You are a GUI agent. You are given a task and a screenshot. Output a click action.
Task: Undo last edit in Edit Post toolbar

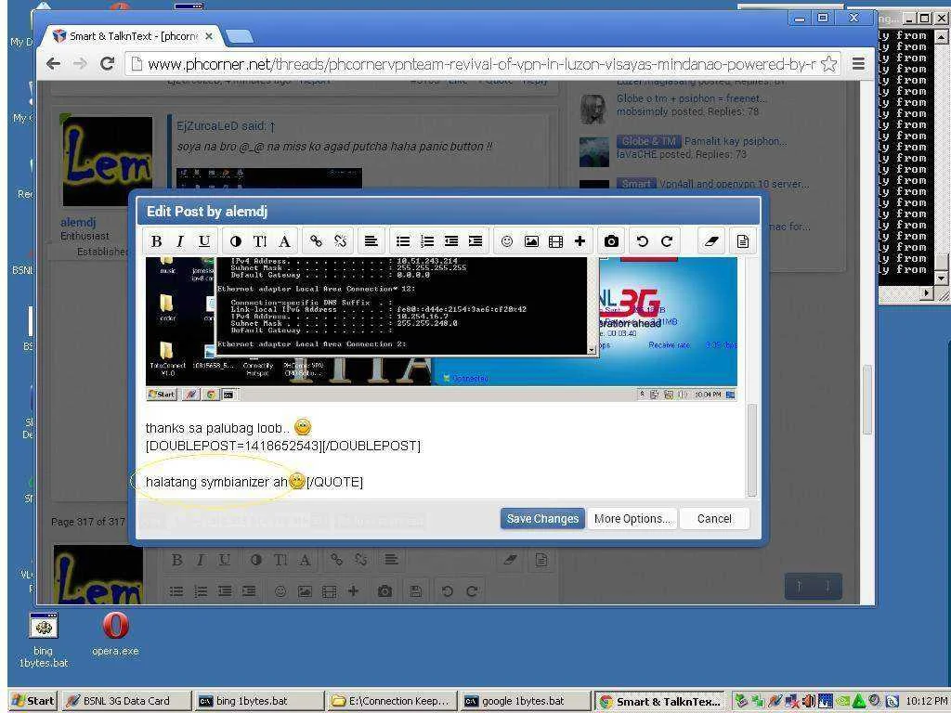click(643, 241)
